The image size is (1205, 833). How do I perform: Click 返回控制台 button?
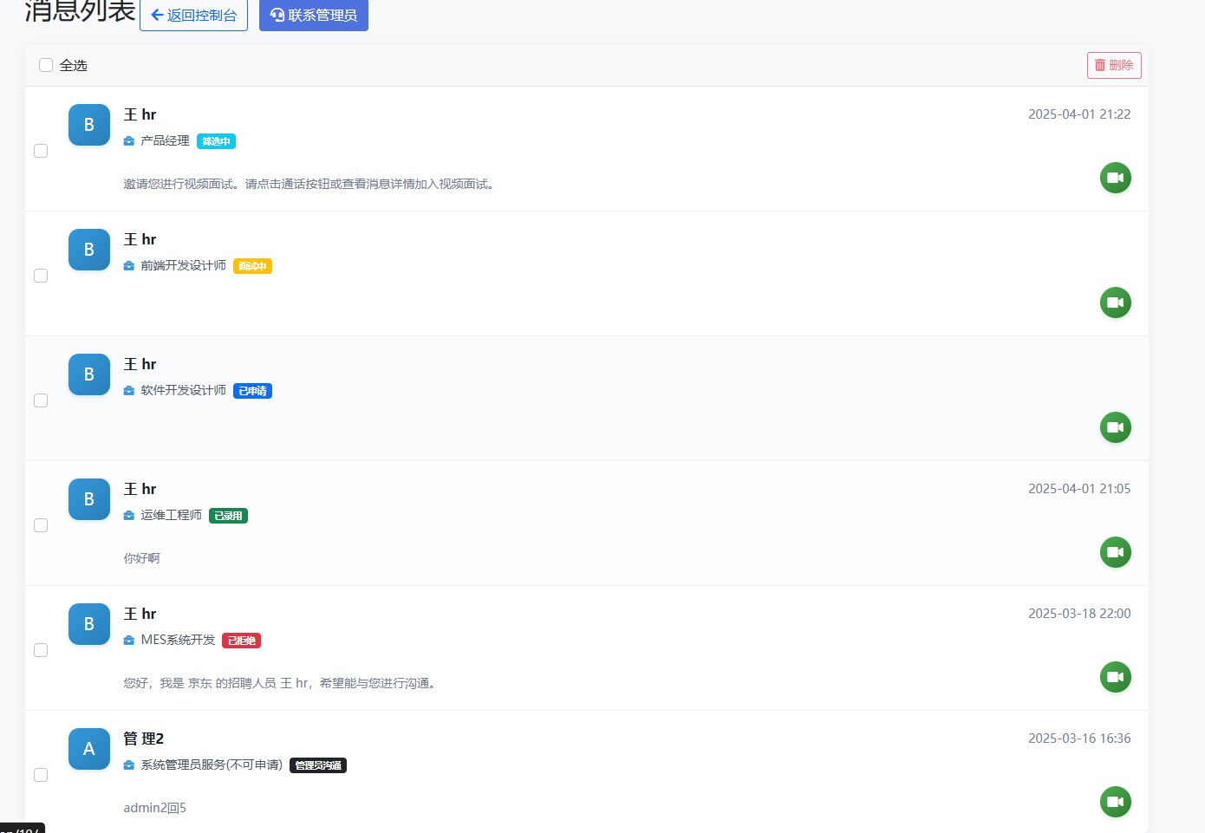(193, 15)
